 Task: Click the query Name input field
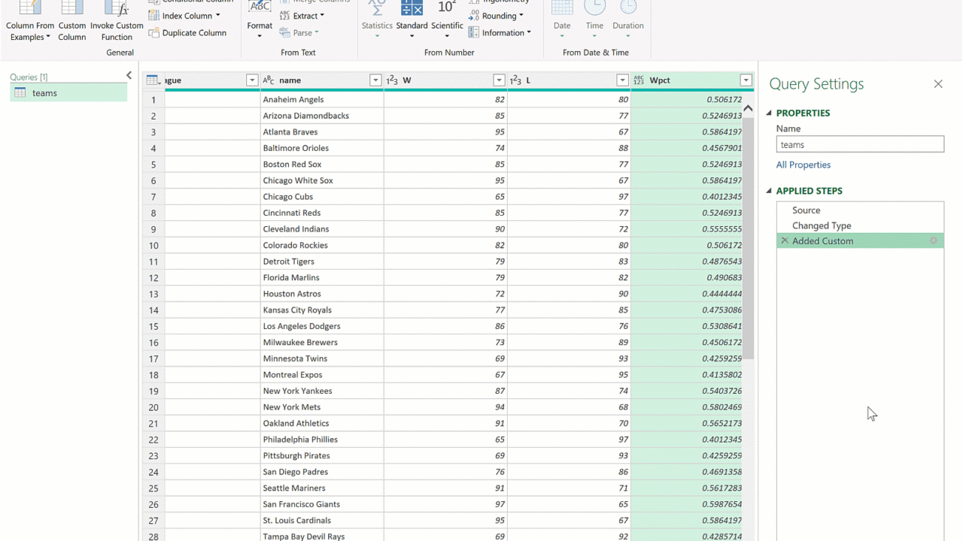pyautogui.click(x=860, y=145)
